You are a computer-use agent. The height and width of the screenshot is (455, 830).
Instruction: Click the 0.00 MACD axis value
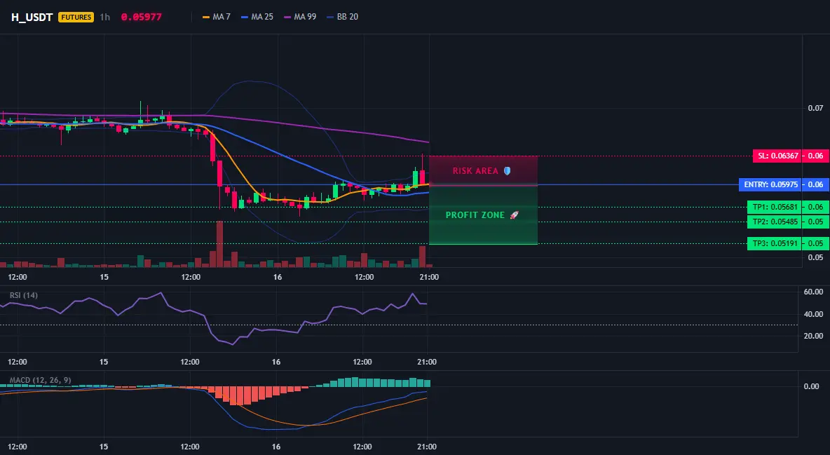[812, 387]
